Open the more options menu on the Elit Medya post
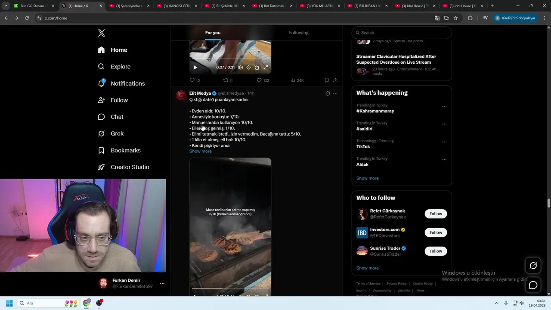The height and width of the screenshot is (310, 551). (x=335, y=93)
